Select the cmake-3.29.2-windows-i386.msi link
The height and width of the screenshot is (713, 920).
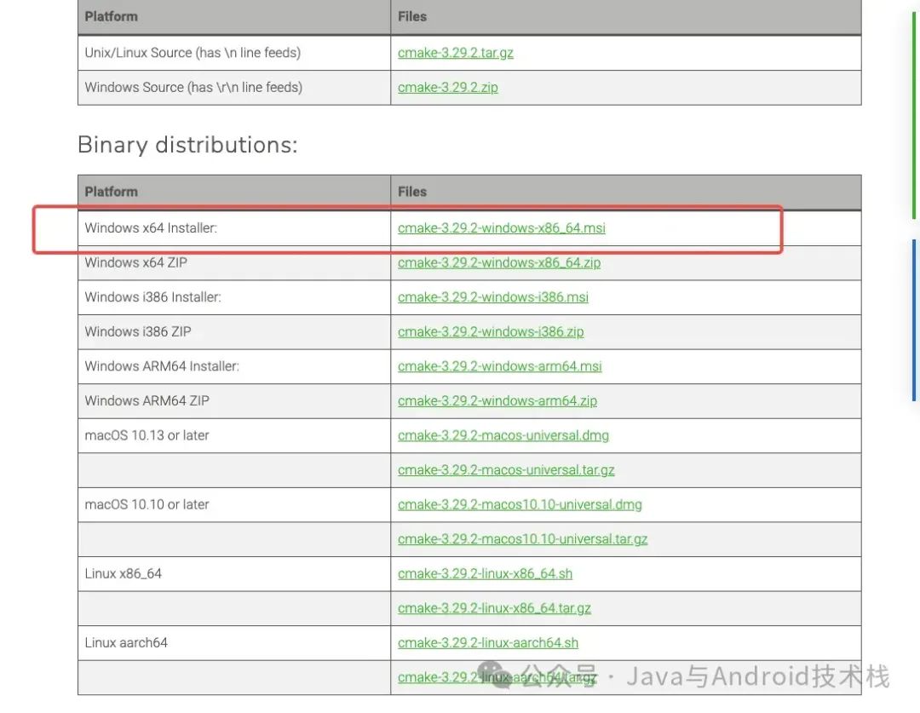pyautogui.click(x=493, y=297)
